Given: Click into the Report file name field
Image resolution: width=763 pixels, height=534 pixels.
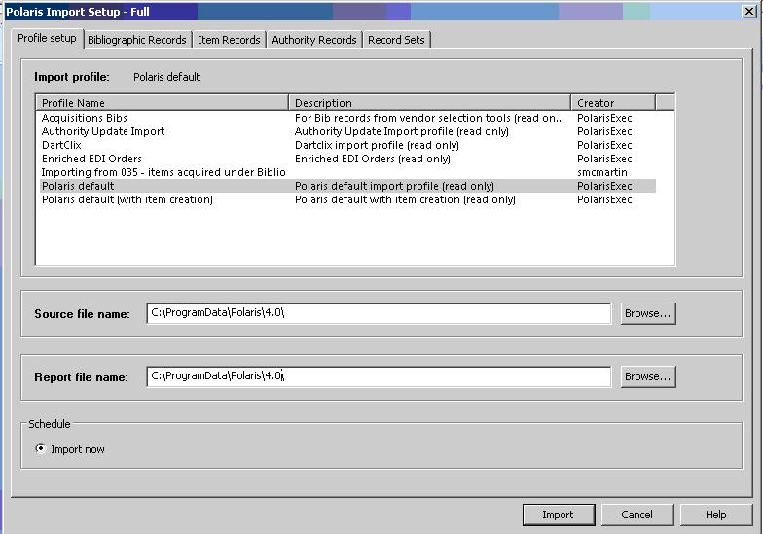Looking at the screenshot, I should [379, 376].
